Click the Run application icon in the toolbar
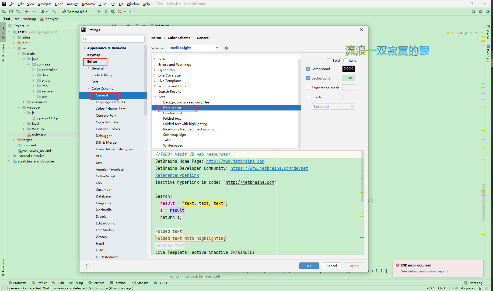The width and height of the screenshot is (493, 291). point(99,12)
